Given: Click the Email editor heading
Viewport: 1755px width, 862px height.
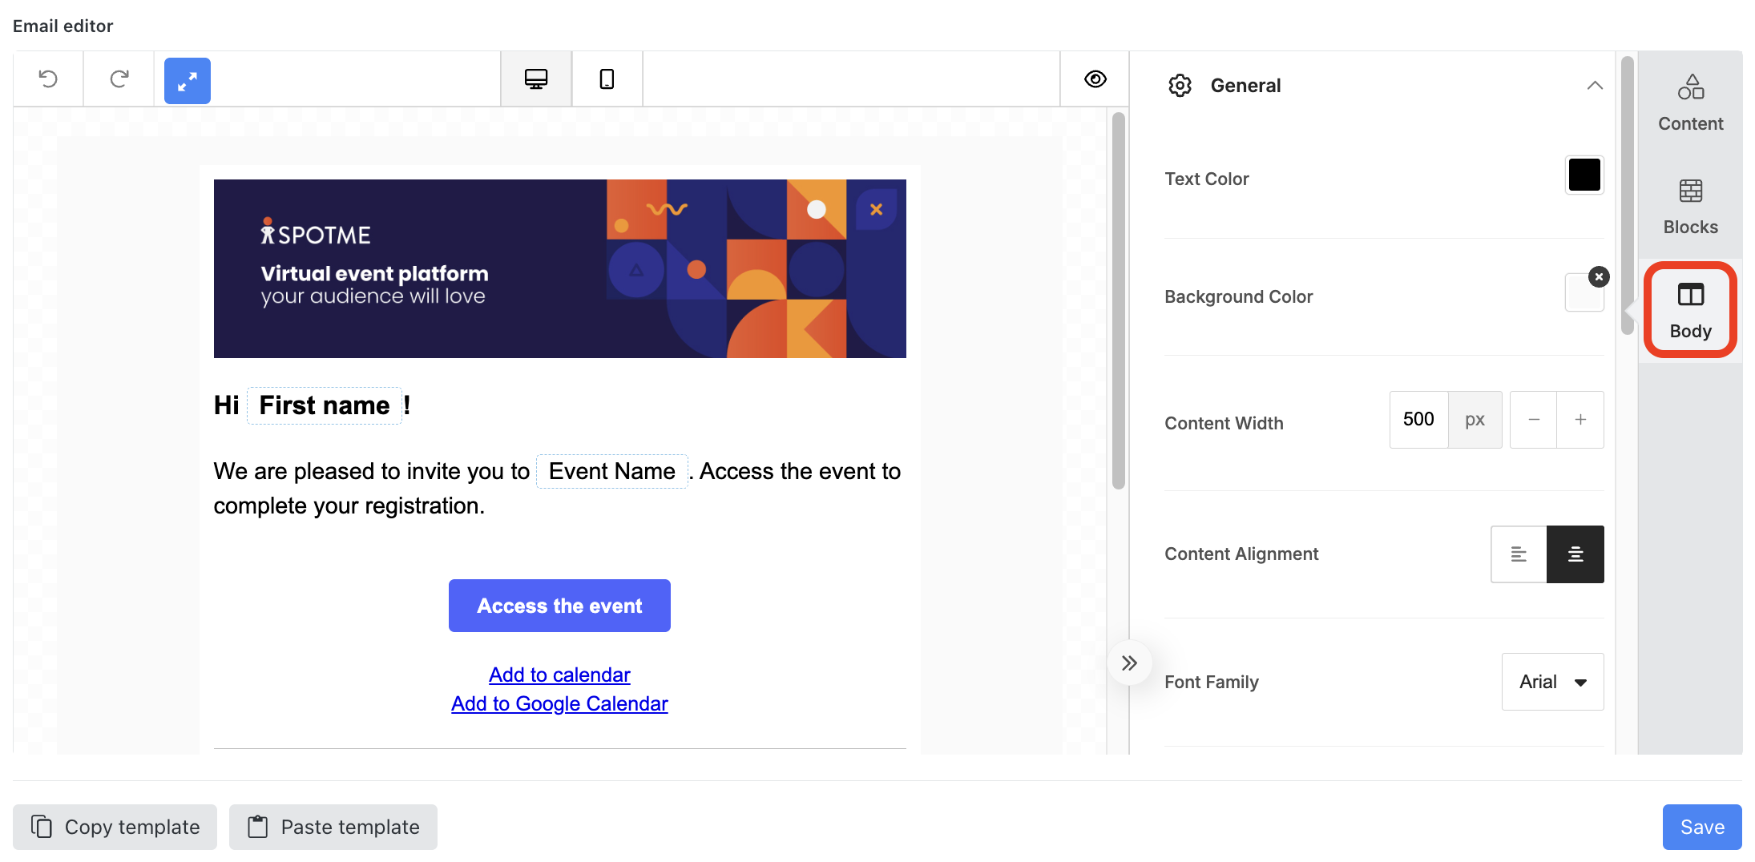Looking at the screenshot, I should click(63, 26).
